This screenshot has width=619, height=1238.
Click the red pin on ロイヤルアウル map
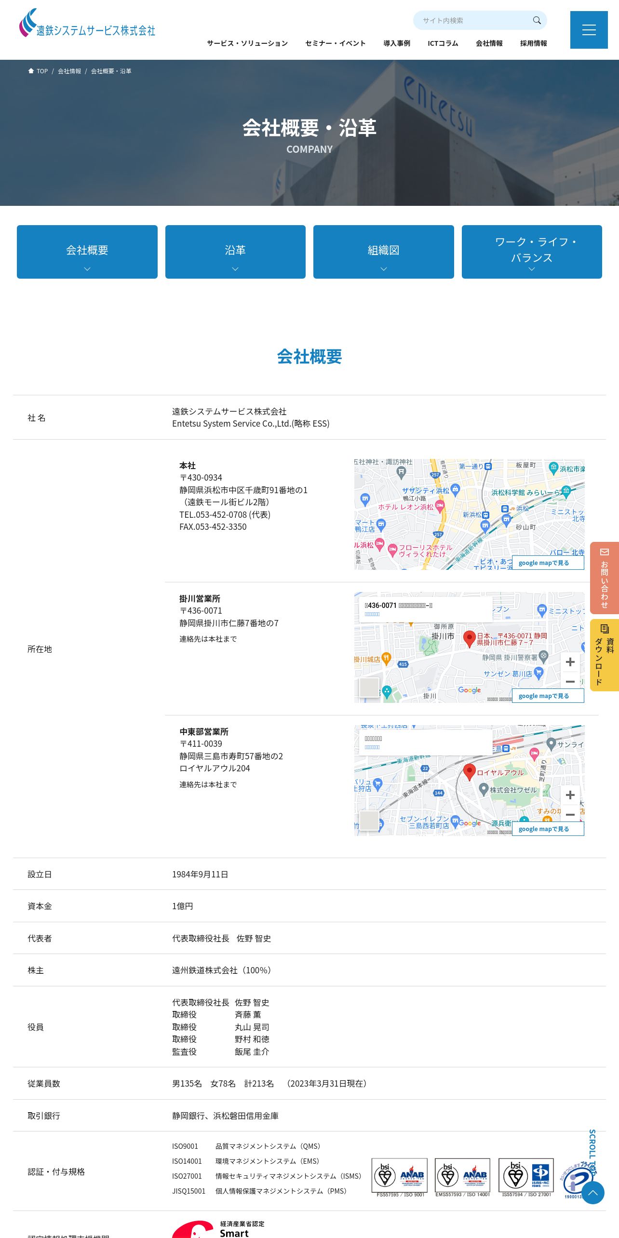[469, 772]
